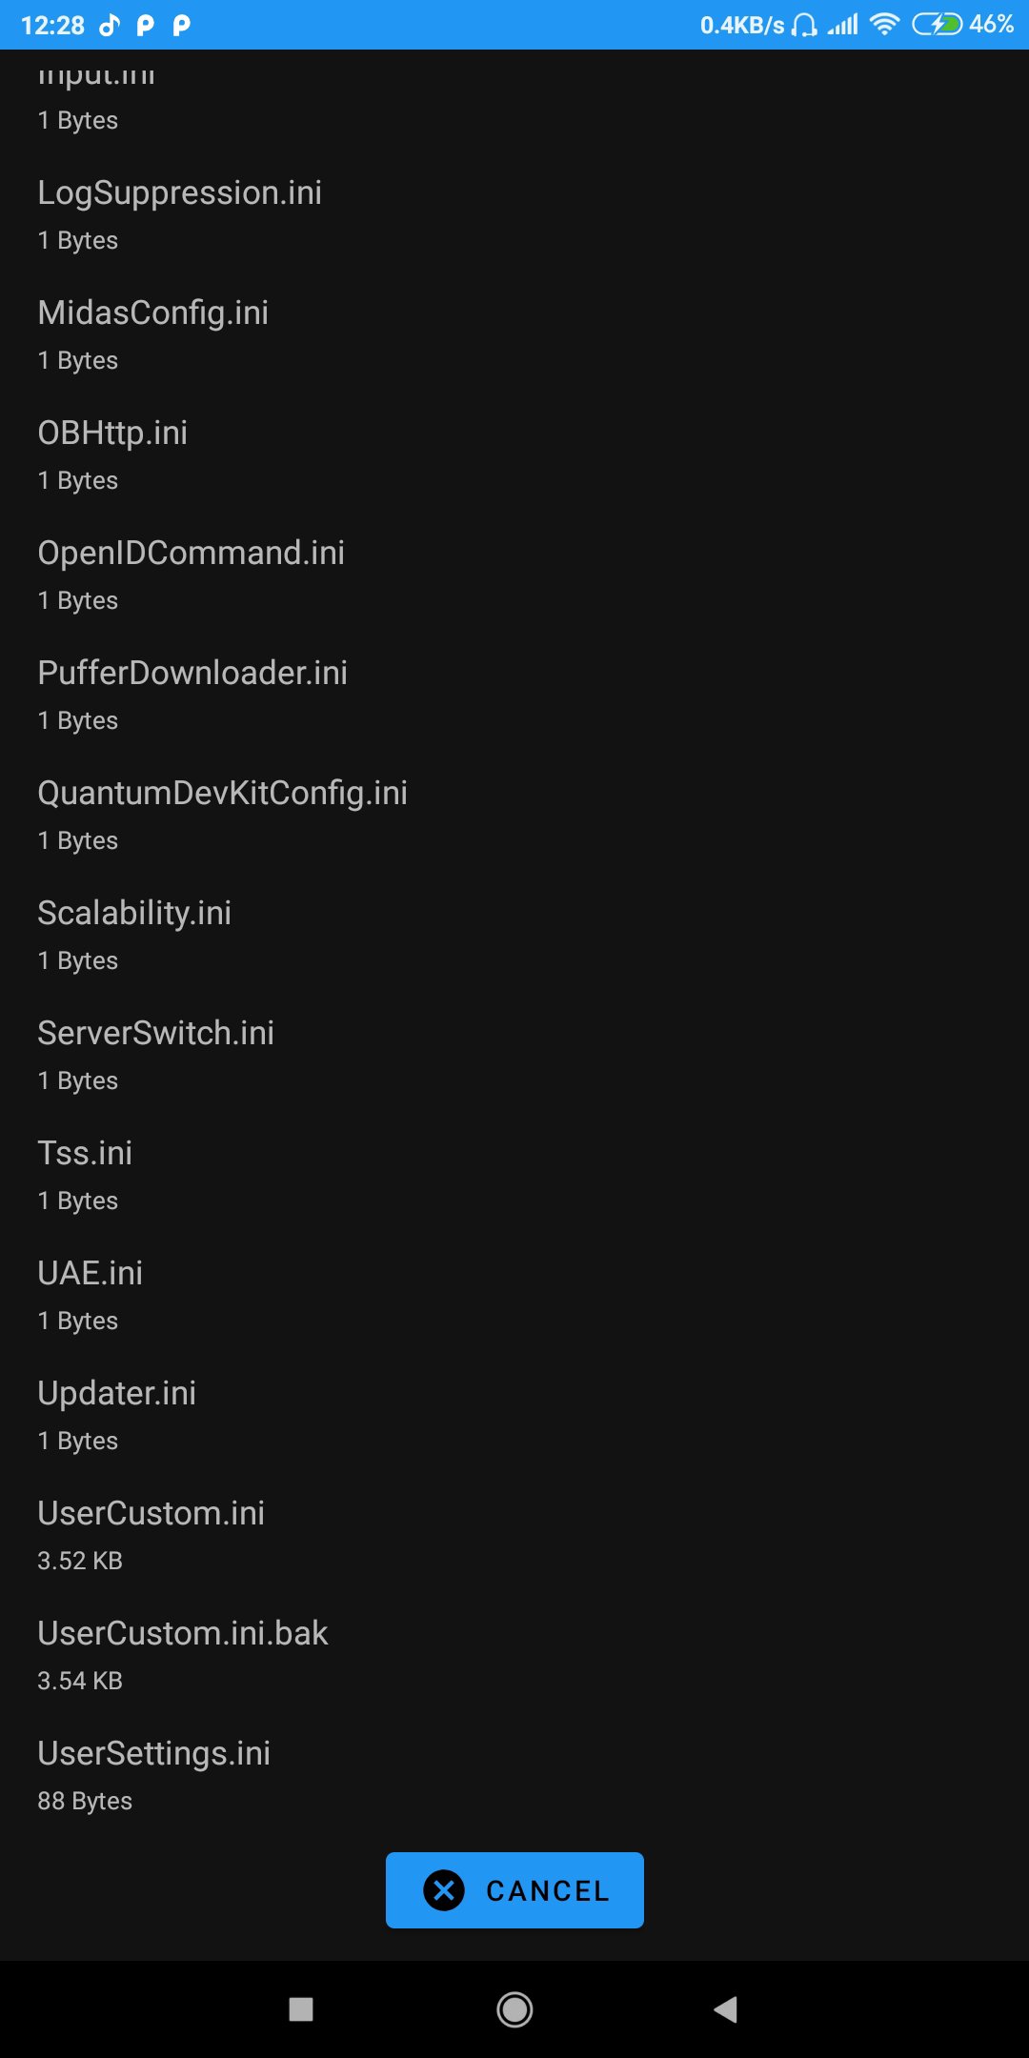This screenshot has width=1029, height=2058.
Task: Tap the PufferDownloader.ini file
Action: tap(192, 693)
